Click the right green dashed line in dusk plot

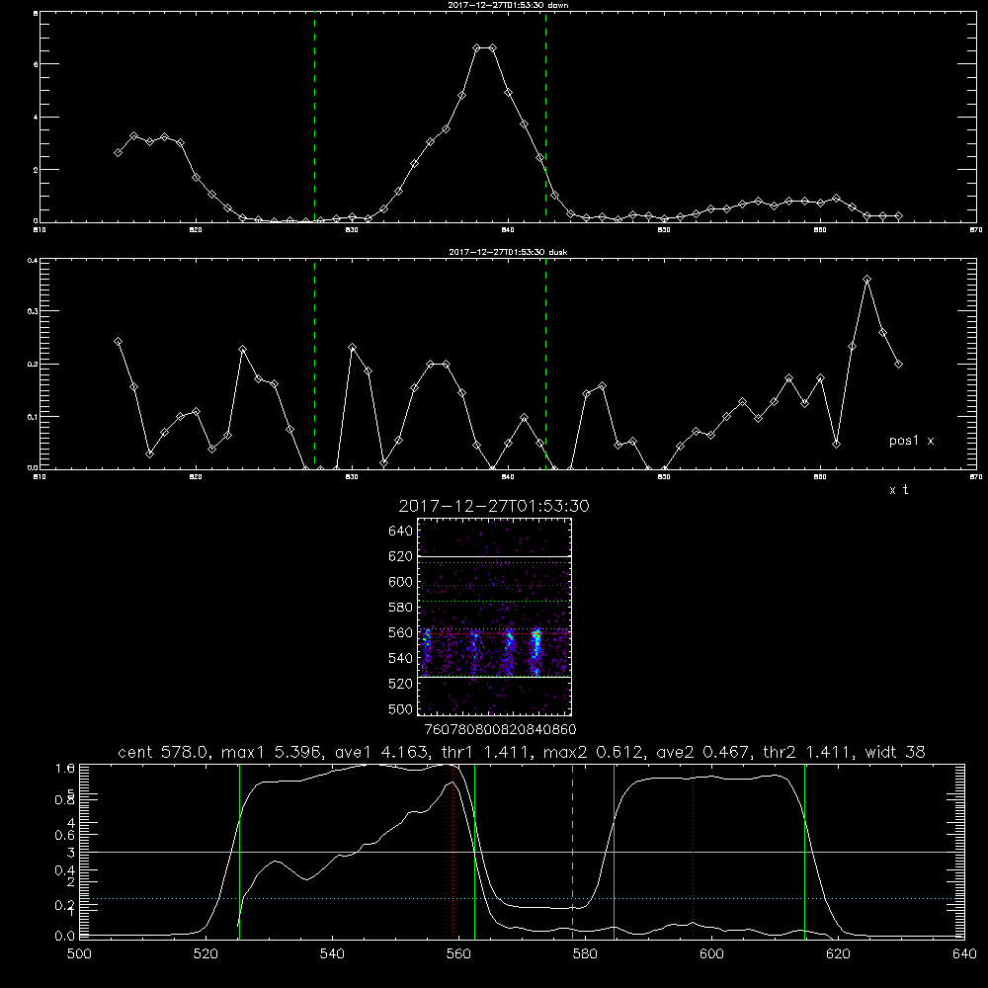pyautogui.click(x=545, y=365)
